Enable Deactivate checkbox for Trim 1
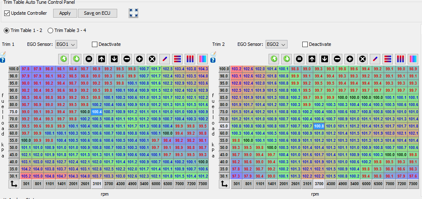This screenshot has height=199, width=422. [x=94, y=44]
